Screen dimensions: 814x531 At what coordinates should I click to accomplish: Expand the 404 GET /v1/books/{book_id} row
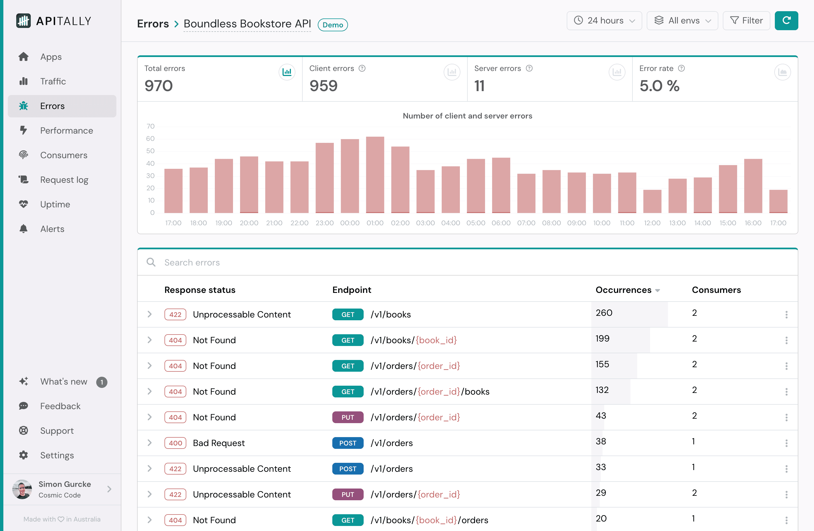pyautogui.click(x=149, y=340)
